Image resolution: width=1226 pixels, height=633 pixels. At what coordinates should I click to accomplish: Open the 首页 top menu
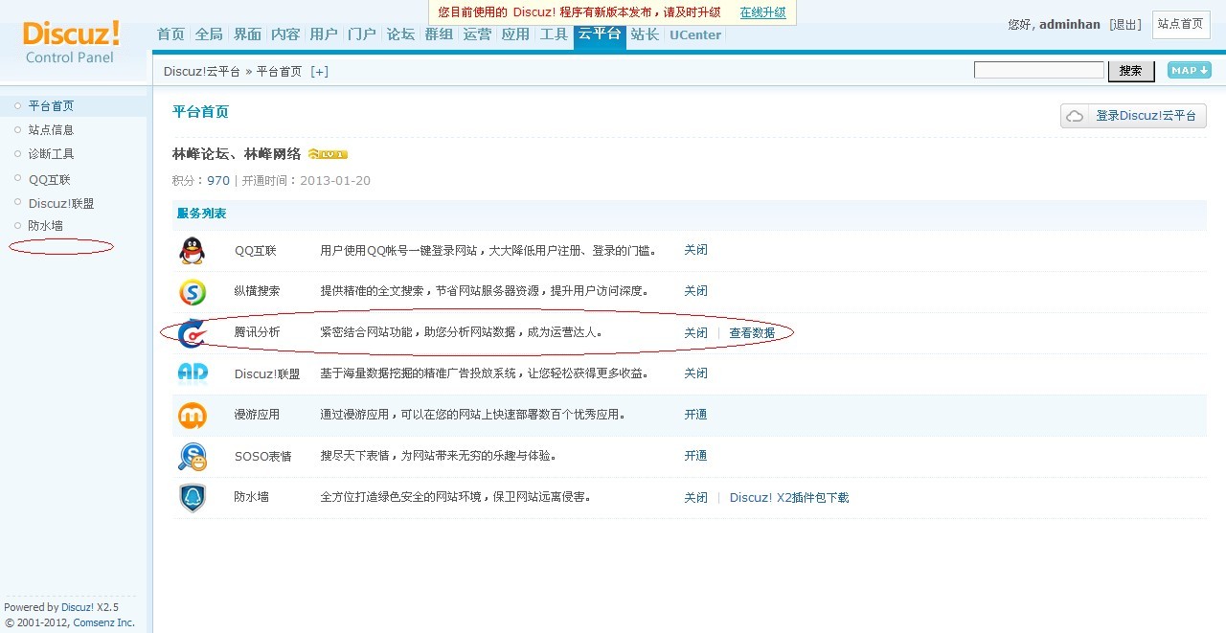[x=170, y=34]
